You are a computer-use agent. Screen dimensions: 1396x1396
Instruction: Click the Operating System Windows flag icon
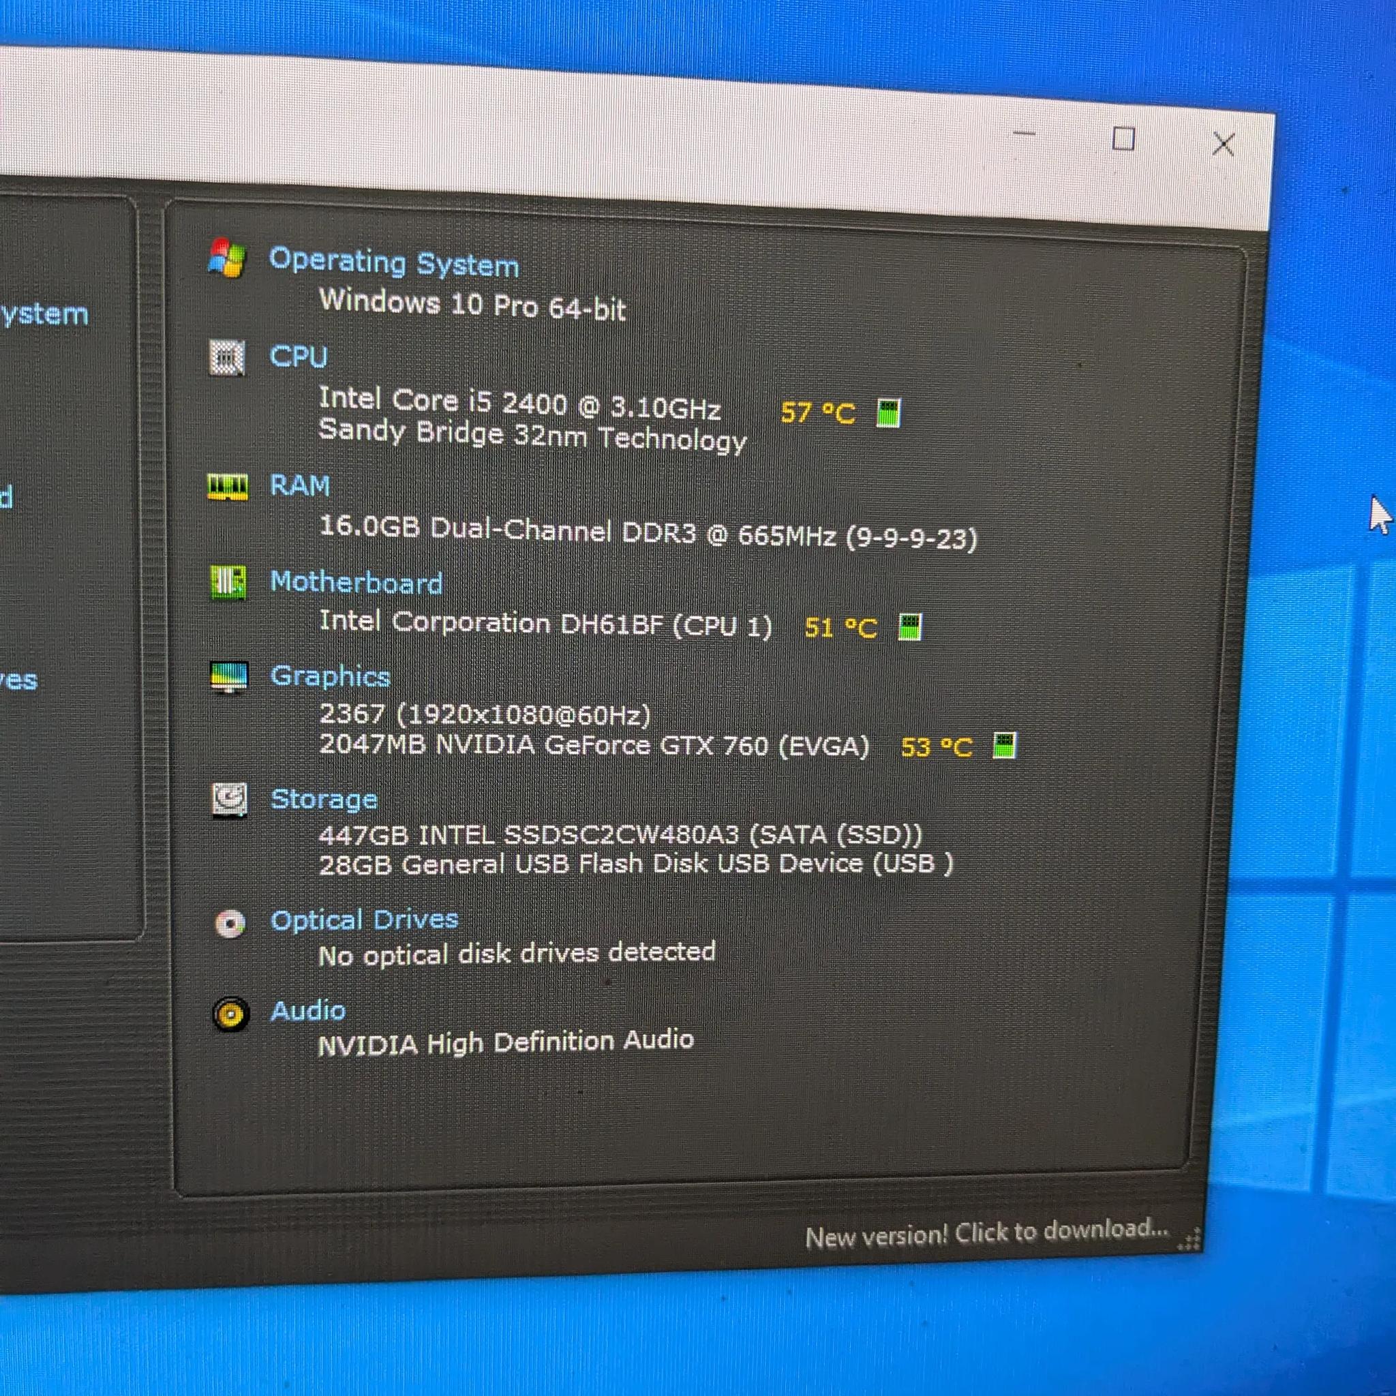coord(228,258)
